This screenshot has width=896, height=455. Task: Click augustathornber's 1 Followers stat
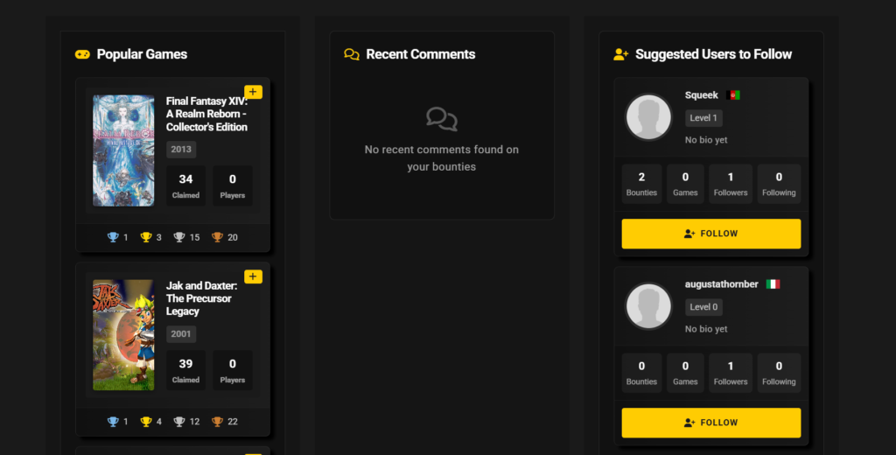click(731, 374)
